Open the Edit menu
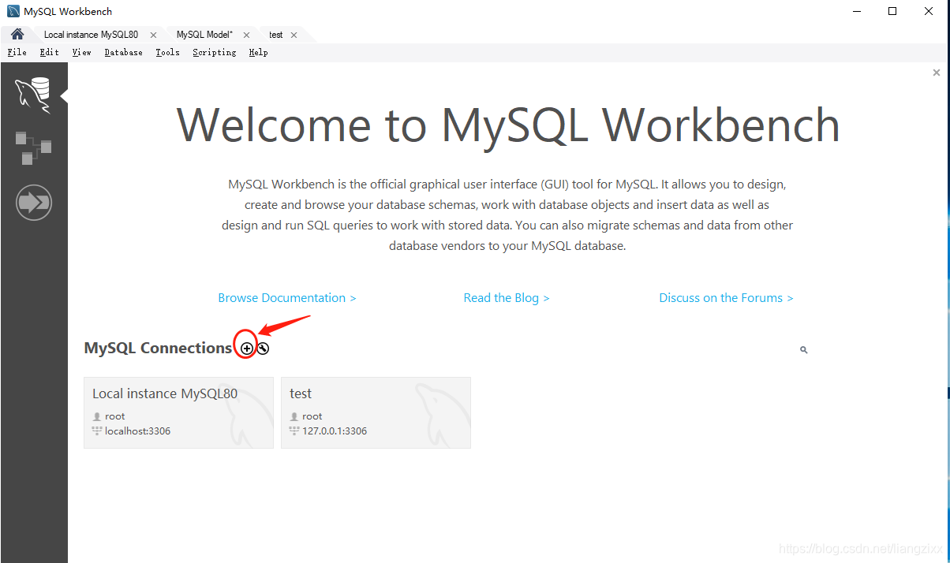The height and width of the screenshot is (563, 950). click(x=50, y=52)
